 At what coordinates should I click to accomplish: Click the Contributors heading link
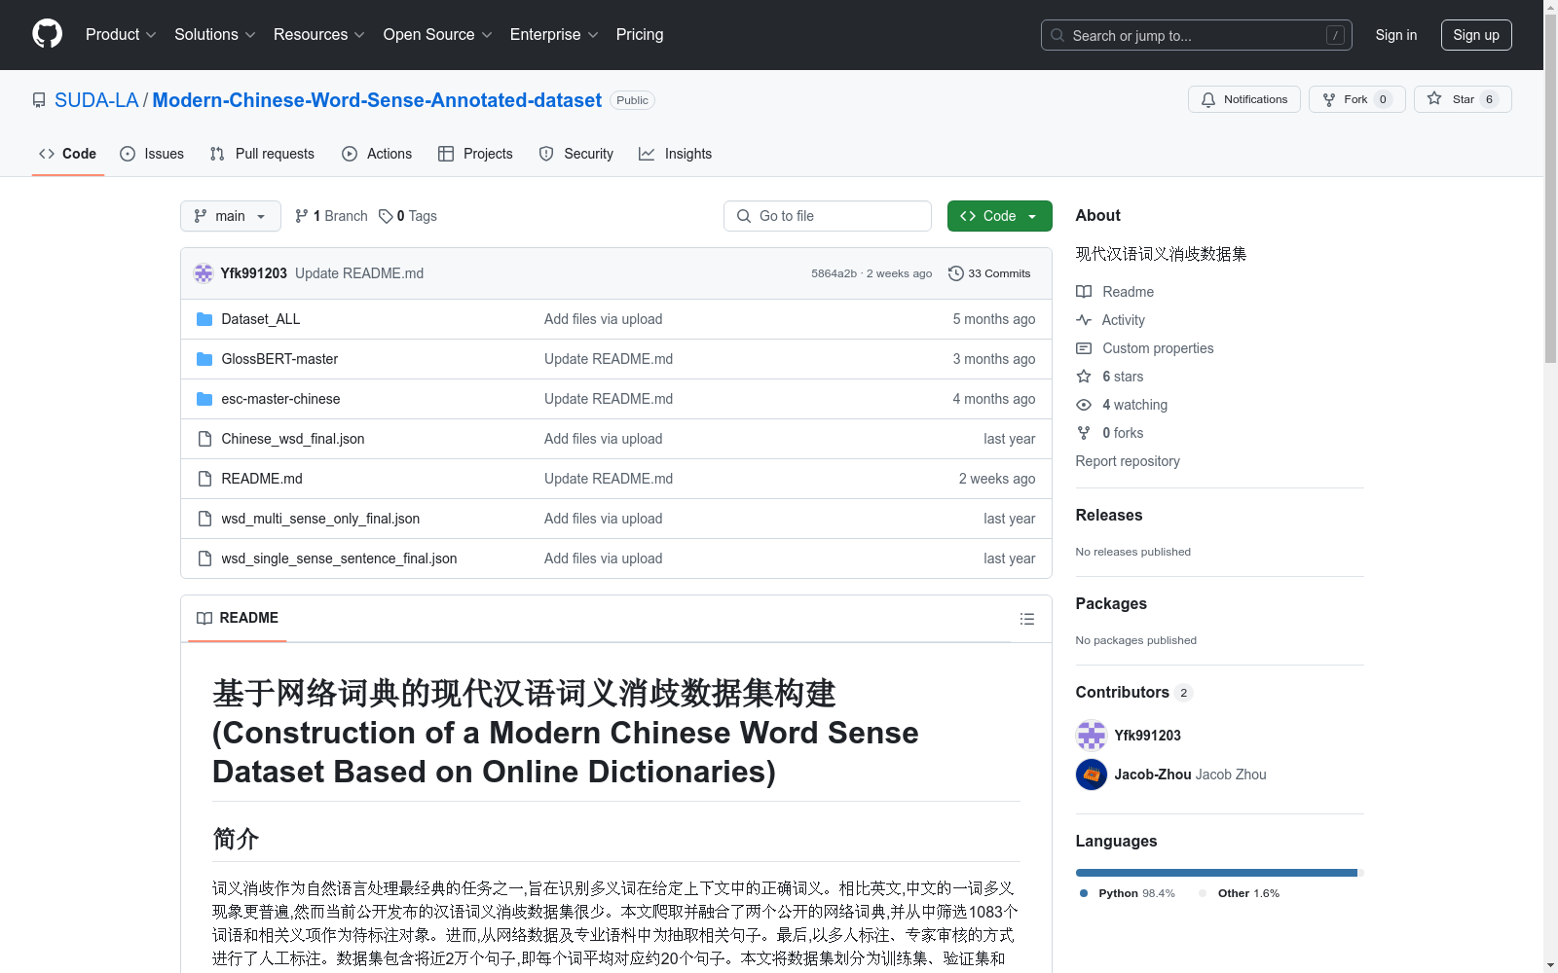pos(1133,692)
